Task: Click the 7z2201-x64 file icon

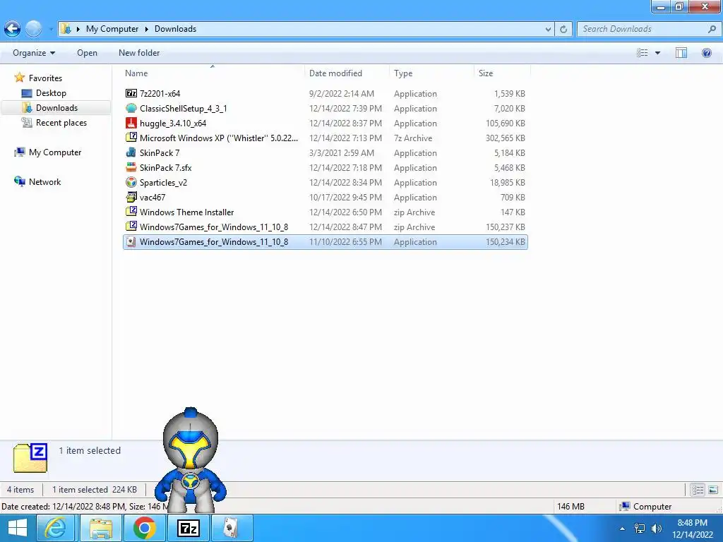Action: point(131,93)
